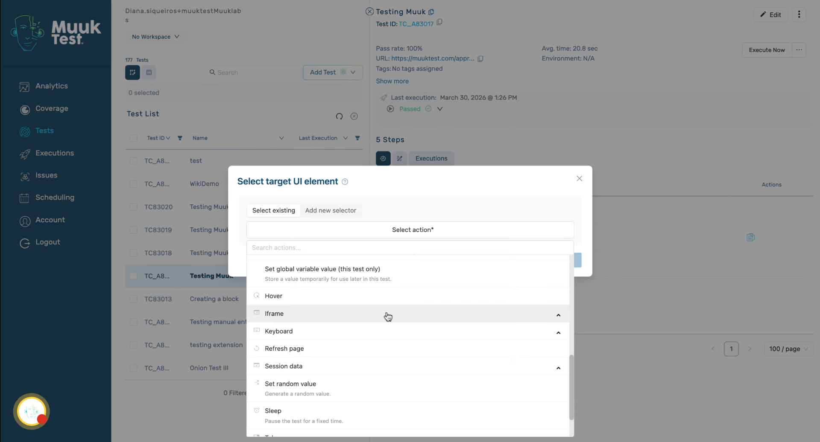This screenshot has width=820, height=442.
Task: Close the Testing Muuk detail panel
Action: [369, 12]
